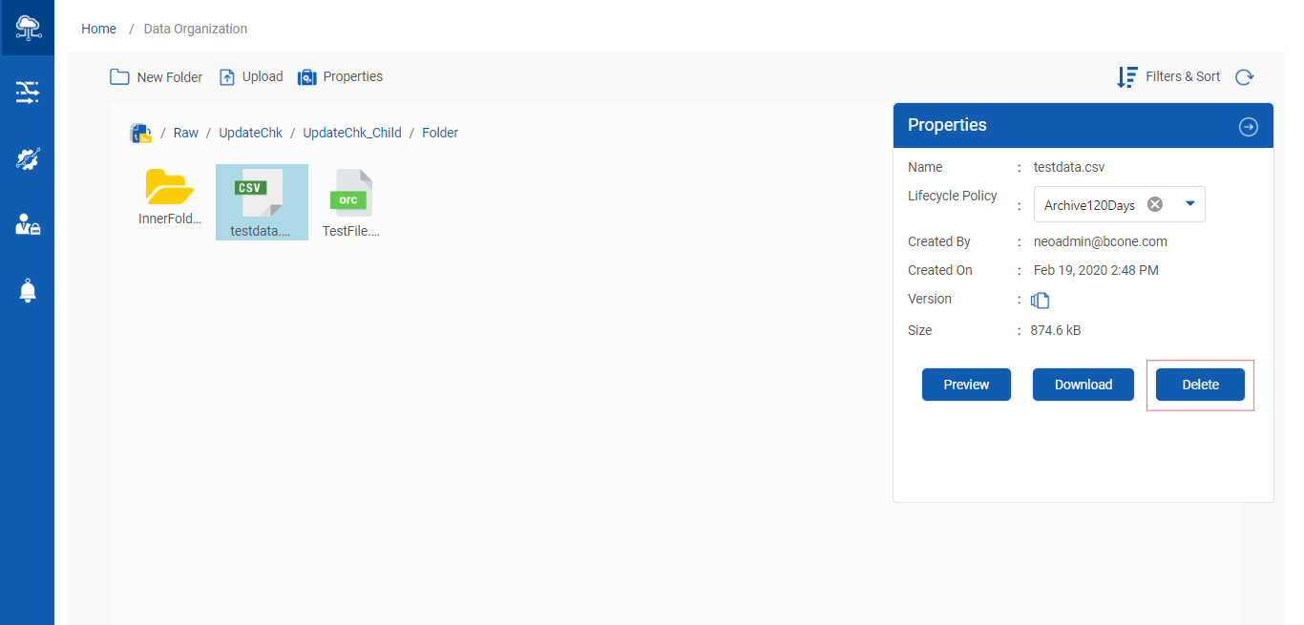
Task: Expand the Lifecycle Policy dropdown
Action: coord(1189,203)
